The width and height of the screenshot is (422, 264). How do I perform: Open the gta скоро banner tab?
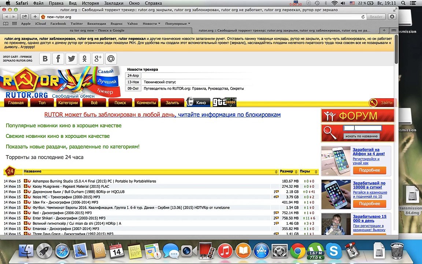225,102
